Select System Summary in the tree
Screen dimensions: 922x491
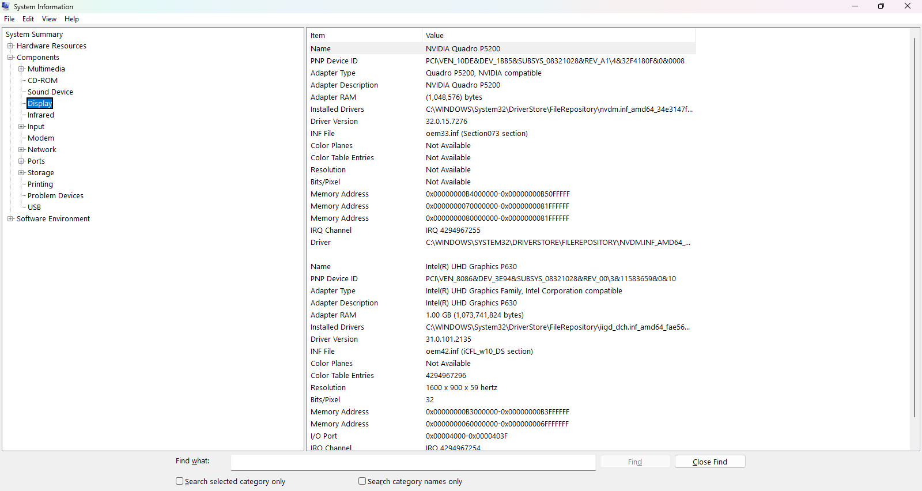tap(34, 35)
